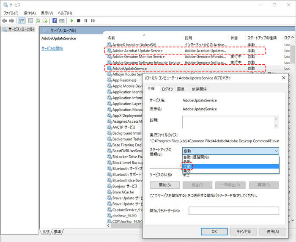Sort by the 説明 column header
Viewport: 296px width, 242px height.
click(206, 38)
